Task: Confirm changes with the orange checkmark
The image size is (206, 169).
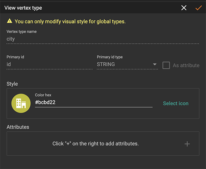Action: (x=198, y=8)
